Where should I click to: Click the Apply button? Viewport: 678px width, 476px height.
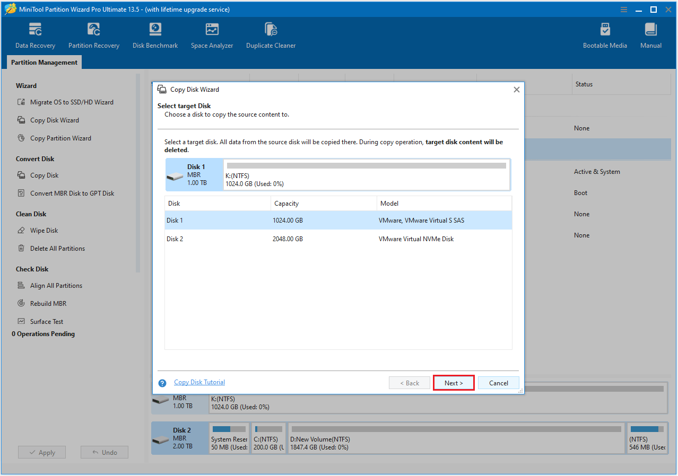[41, 452]
